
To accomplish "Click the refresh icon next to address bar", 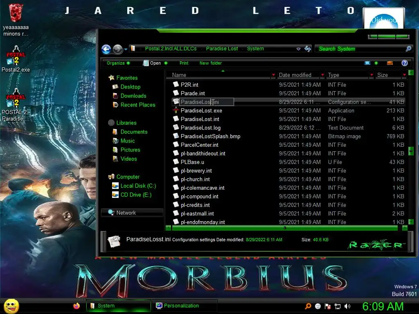I will pyautogui.click(x=308, y=49).
